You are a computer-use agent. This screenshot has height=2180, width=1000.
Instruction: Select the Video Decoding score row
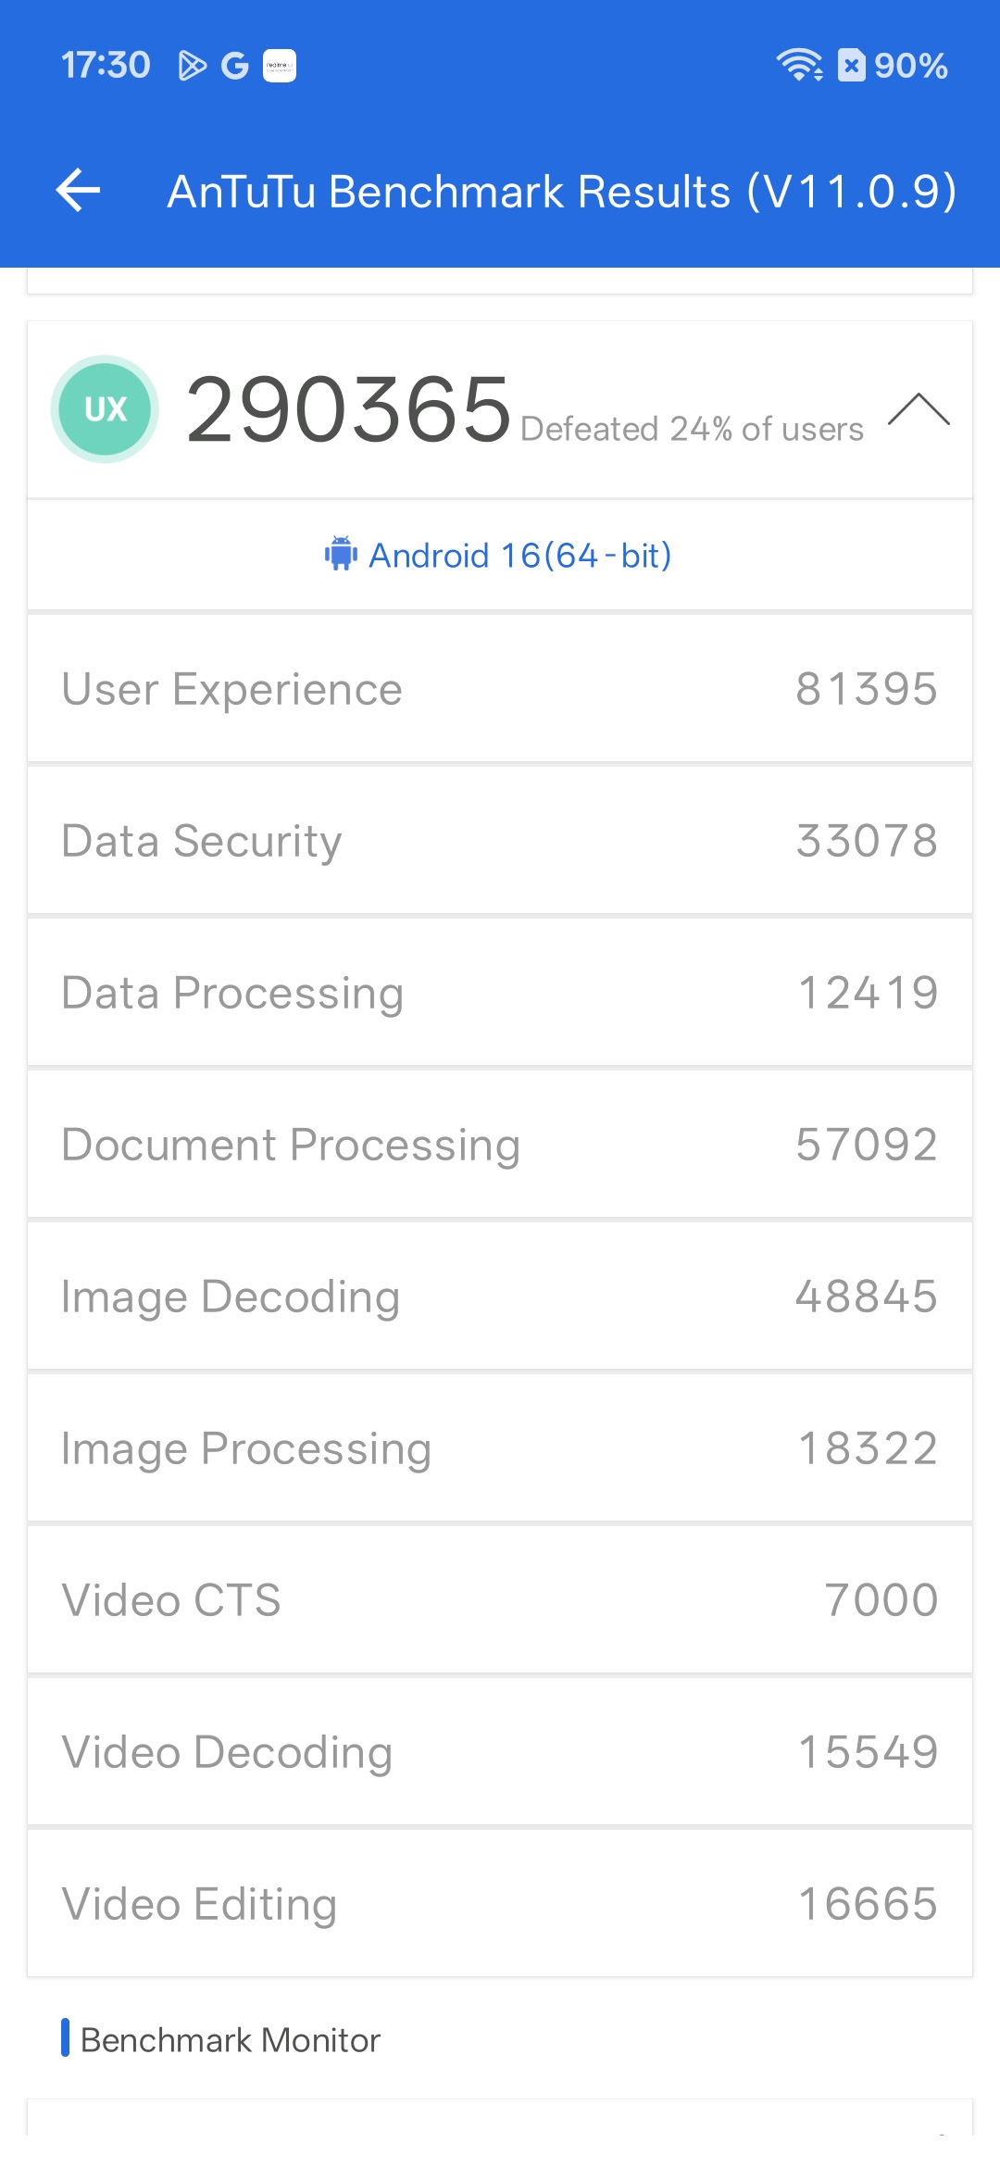coord(500,1752)
